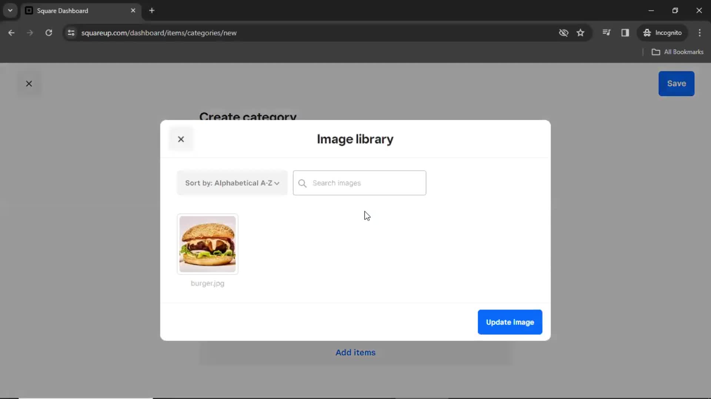
Task: Open the Sort by Alphabetical A-Z dropdown
Action: pyautogui.click(x=232, y=183)
